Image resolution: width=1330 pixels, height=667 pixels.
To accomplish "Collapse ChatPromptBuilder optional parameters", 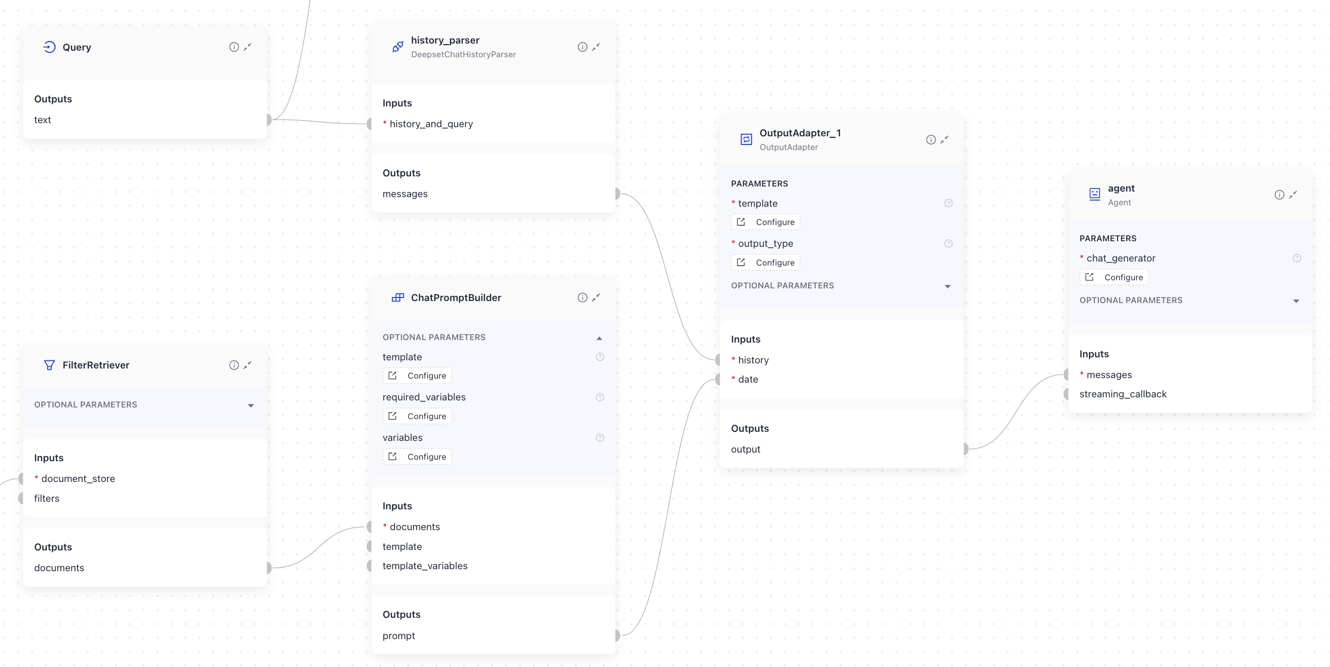I will tap(599, 338).
